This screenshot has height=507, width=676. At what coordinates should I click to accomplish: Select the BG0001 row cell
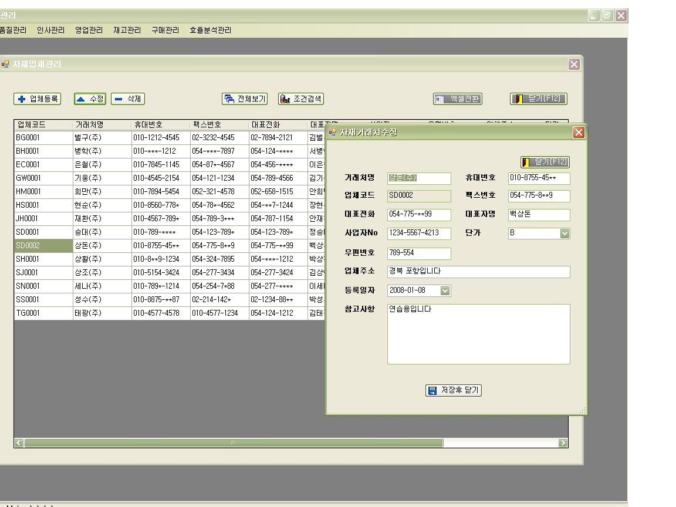(43, 137)
